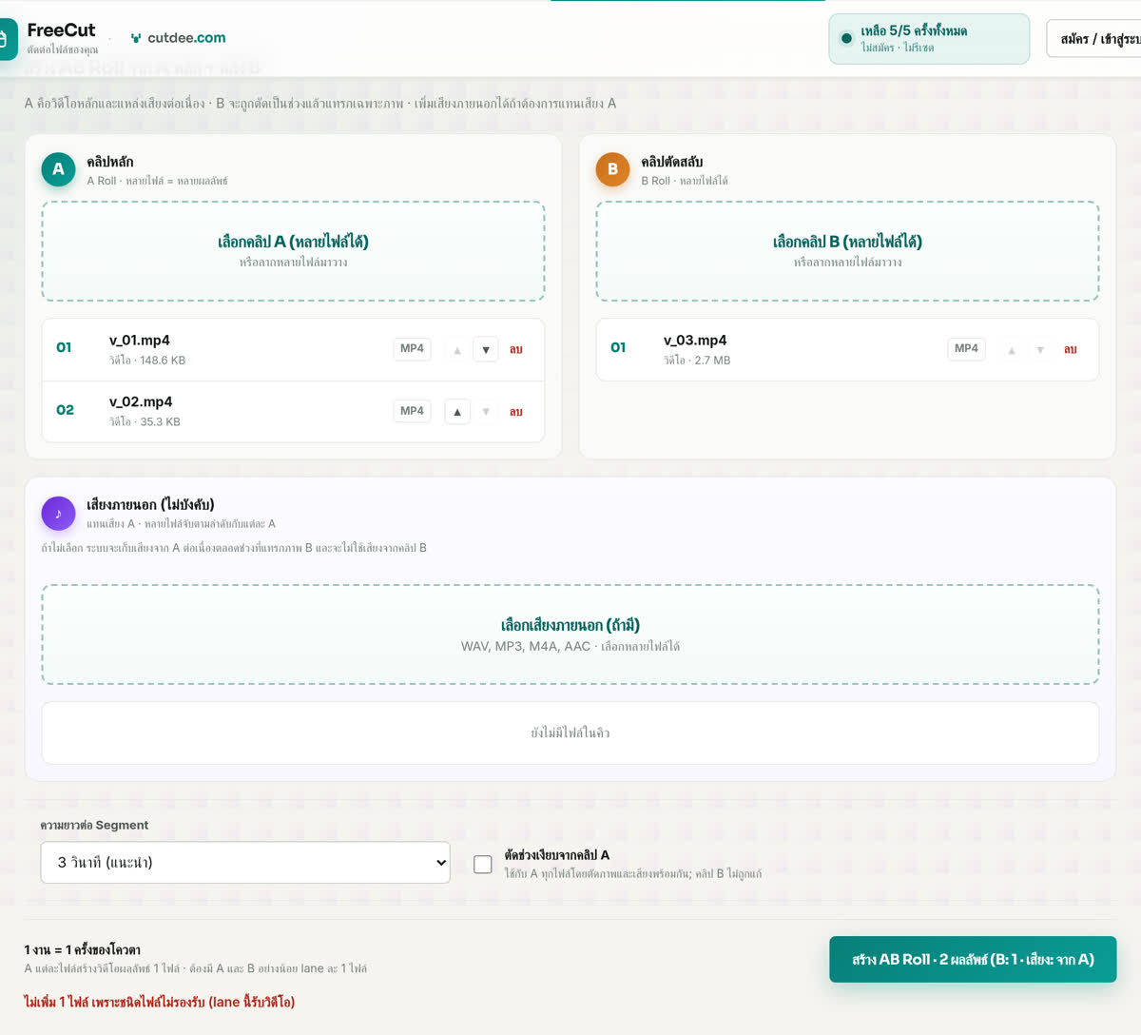
Task: Click the orange B badge icon
Action: pyautogui.click(x=612, y=169)
